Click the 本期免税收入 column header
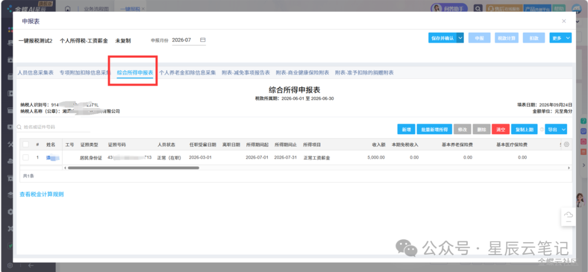This screenshot has height=272, width=588. tap(405, 145)
